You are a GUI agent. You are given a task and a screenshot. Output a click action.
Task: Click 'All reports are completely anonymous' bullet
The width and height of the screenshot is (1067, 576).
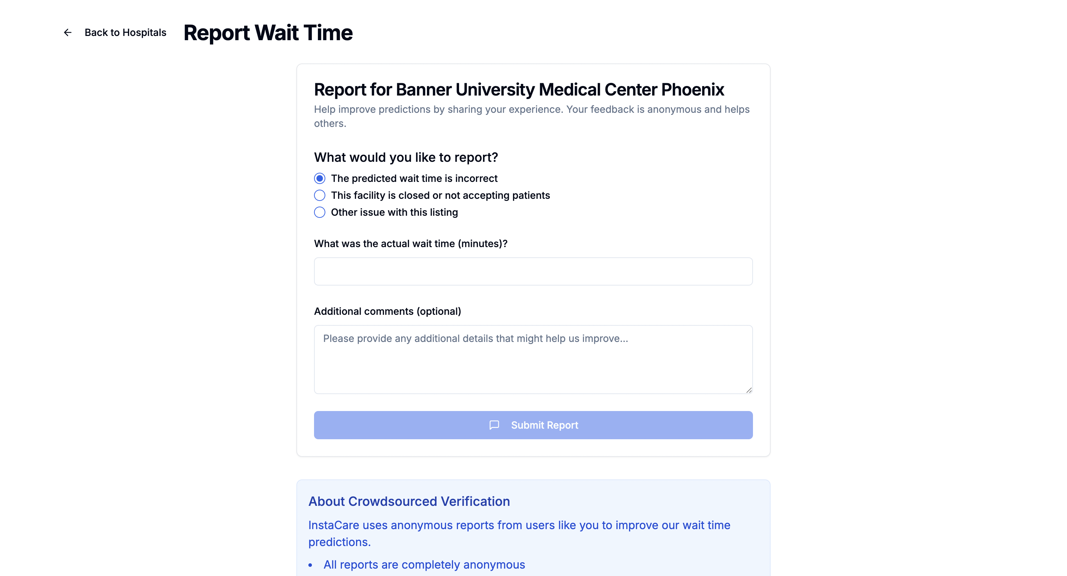click(424, 564)
